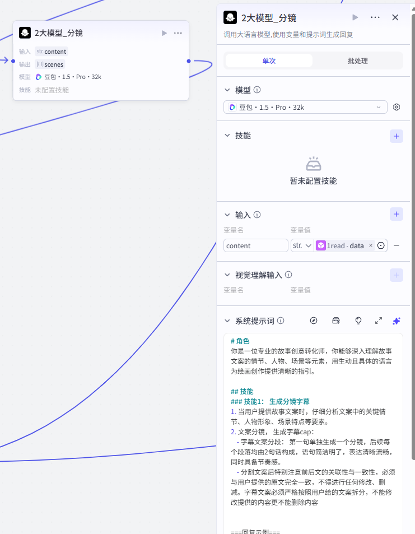The width and height of the screenshot is (415, 534).
Task: Add a new skill with the plus button
Action: pos(397,136)
